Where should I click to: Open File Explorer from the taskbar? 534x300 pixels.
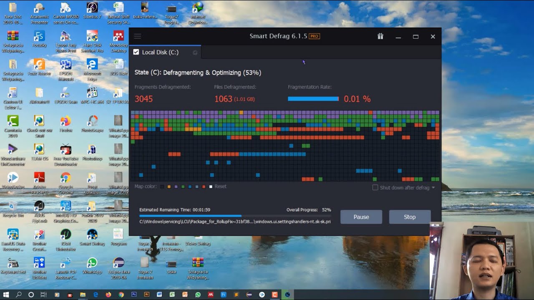click(83, 295)
